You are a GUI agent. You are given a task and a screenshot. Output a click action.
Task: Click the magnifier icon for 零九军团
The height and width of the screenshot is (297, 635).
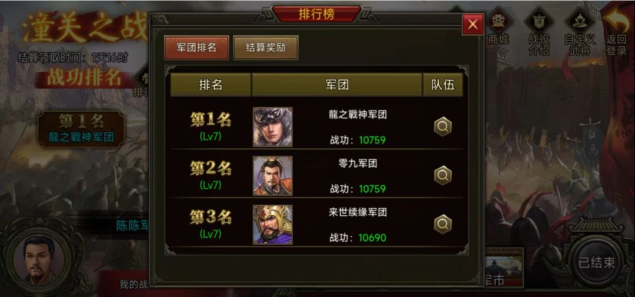[443, 175]
